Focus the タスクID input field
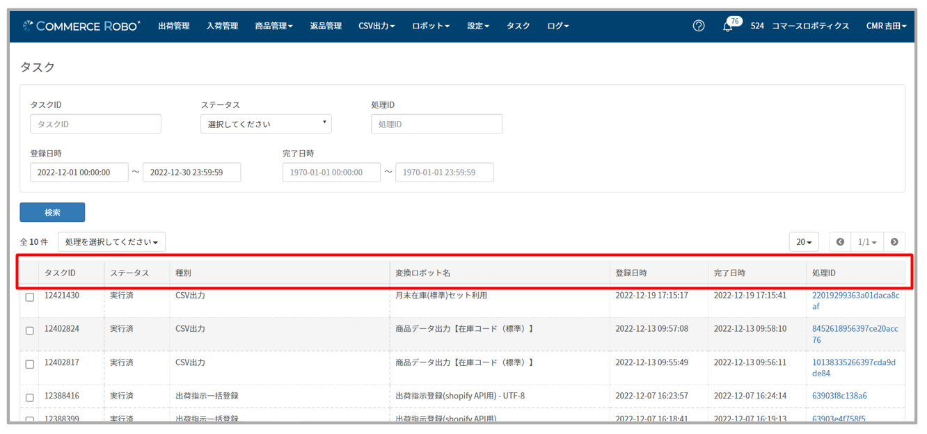 pyautogui.click(x=96, y=124)
